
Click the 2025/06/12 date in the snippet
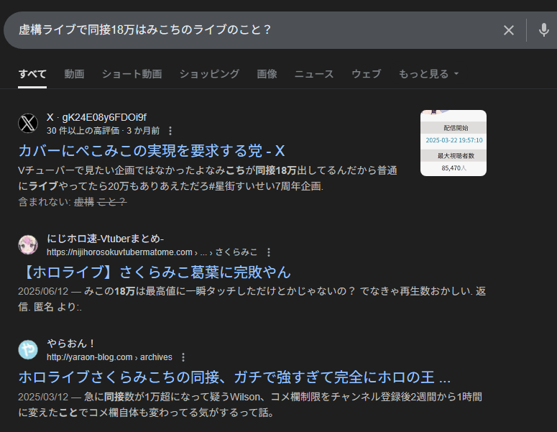tap(43, 291)
